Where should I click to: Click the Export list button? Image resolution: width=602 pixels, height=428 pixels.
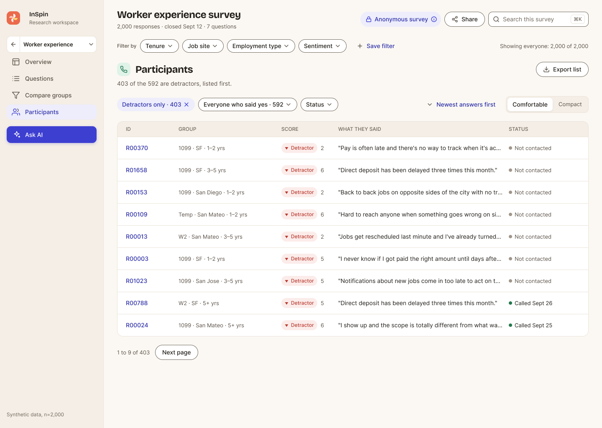coord(562,69)
